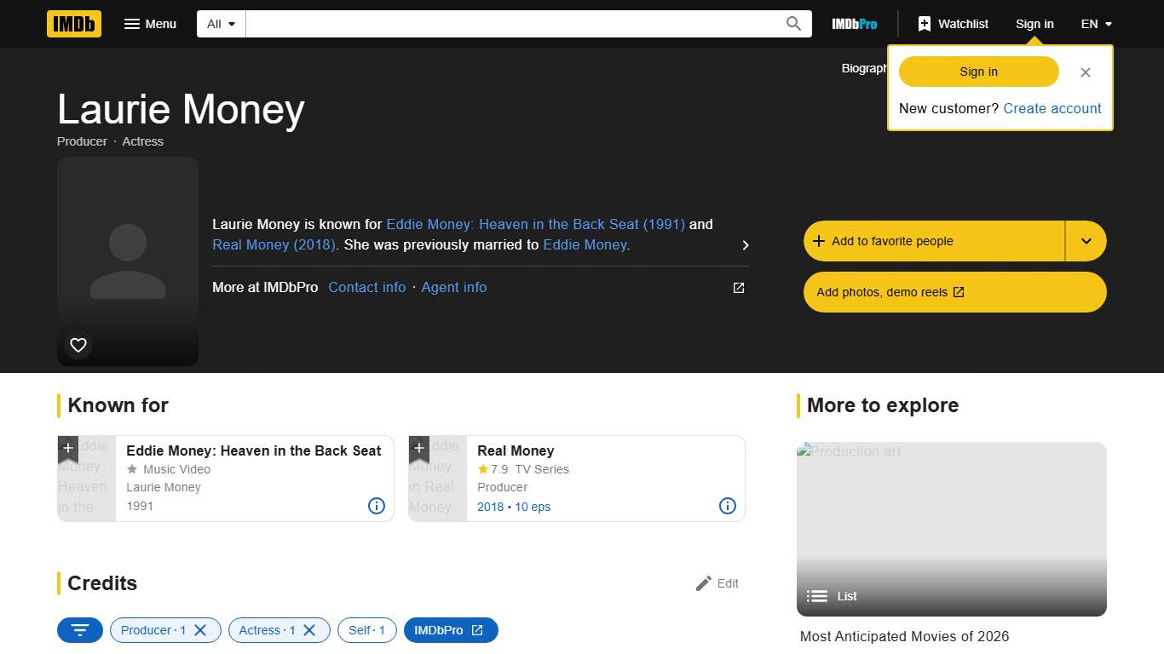Open the All search category dropdown
This screenshot has width=1164, height=654.
(220, 23)
